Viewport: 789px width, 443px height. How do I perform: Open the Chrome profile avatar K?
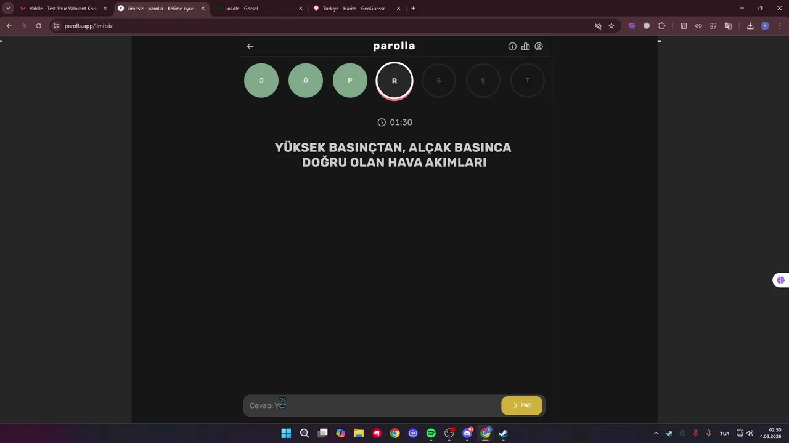click(x=765, y=26)
